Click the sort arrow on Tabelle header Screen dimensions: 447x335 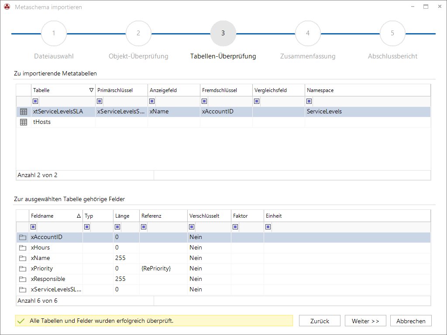point(91,90)
